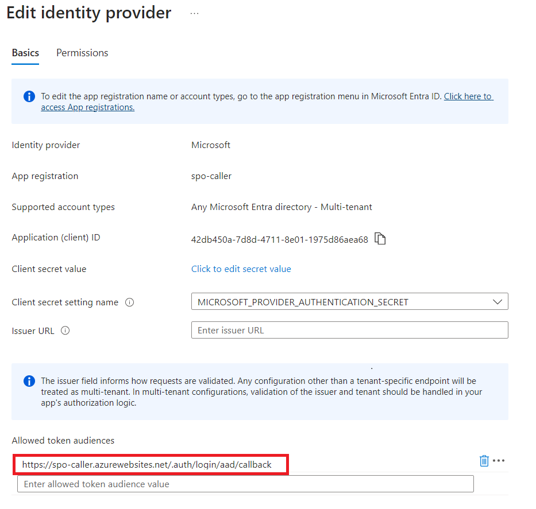This screenshot has height=509, width=536.
Task: Click the 'Any Microsoft Entra directory - Multi-tenant' text
Action: tap(282, 207)
